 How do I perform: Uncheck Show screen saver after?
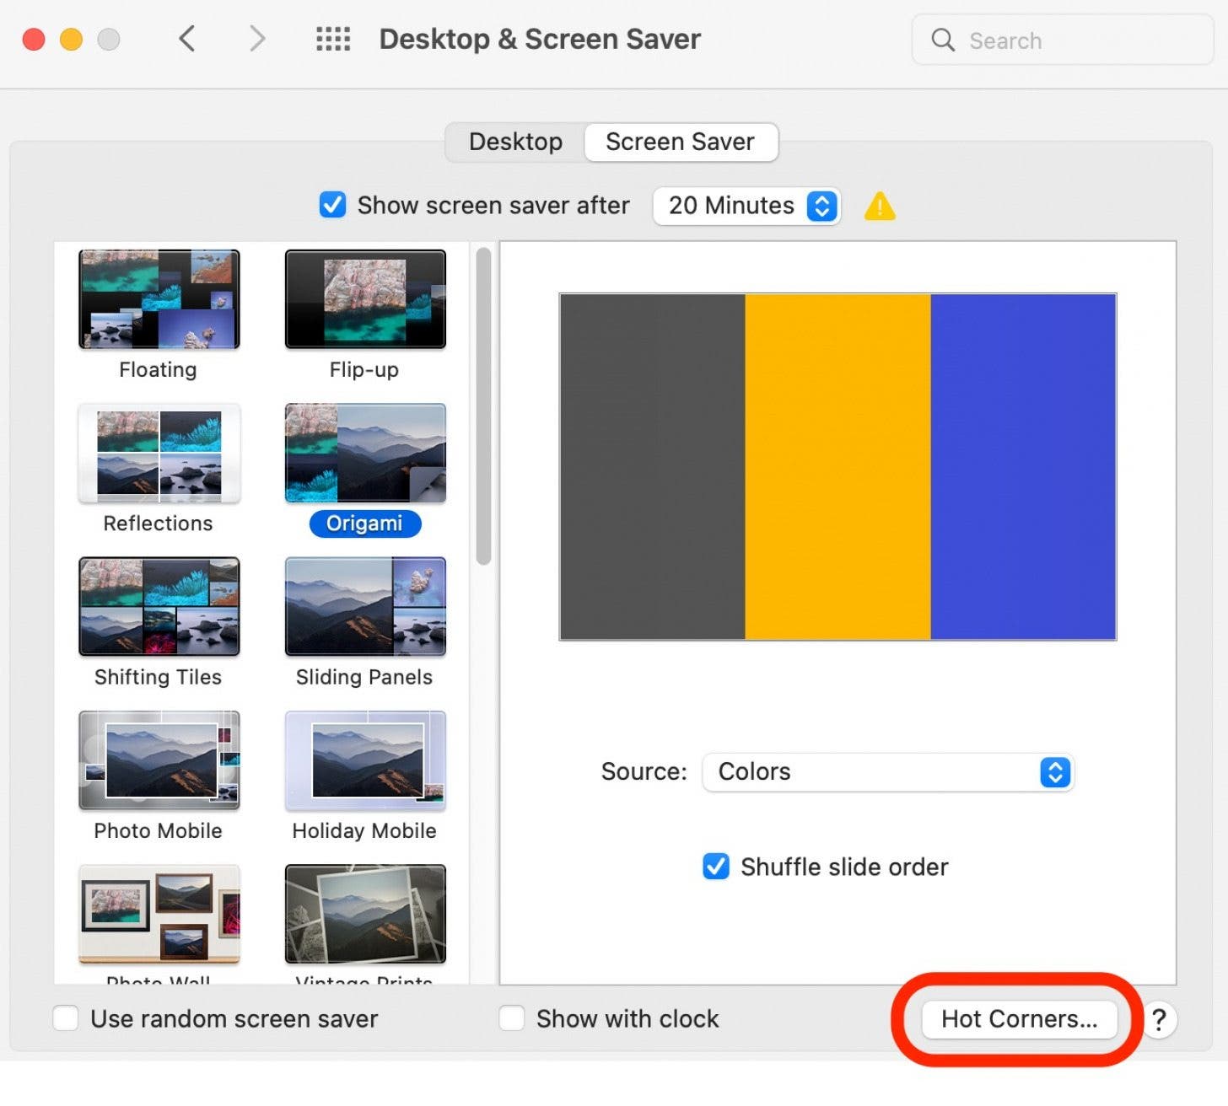click(332, 205)
